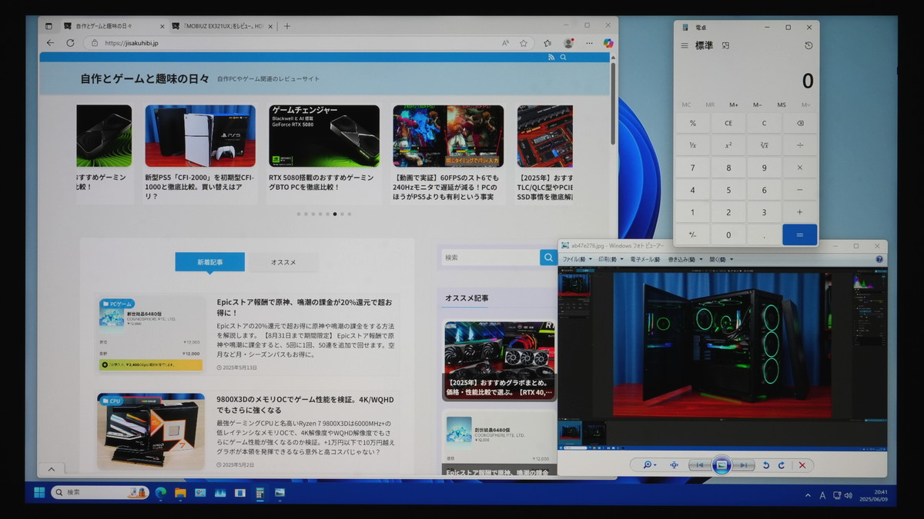
Task: Click the red delete icon in Photo Viewer
Action: [x=802, y=465]
